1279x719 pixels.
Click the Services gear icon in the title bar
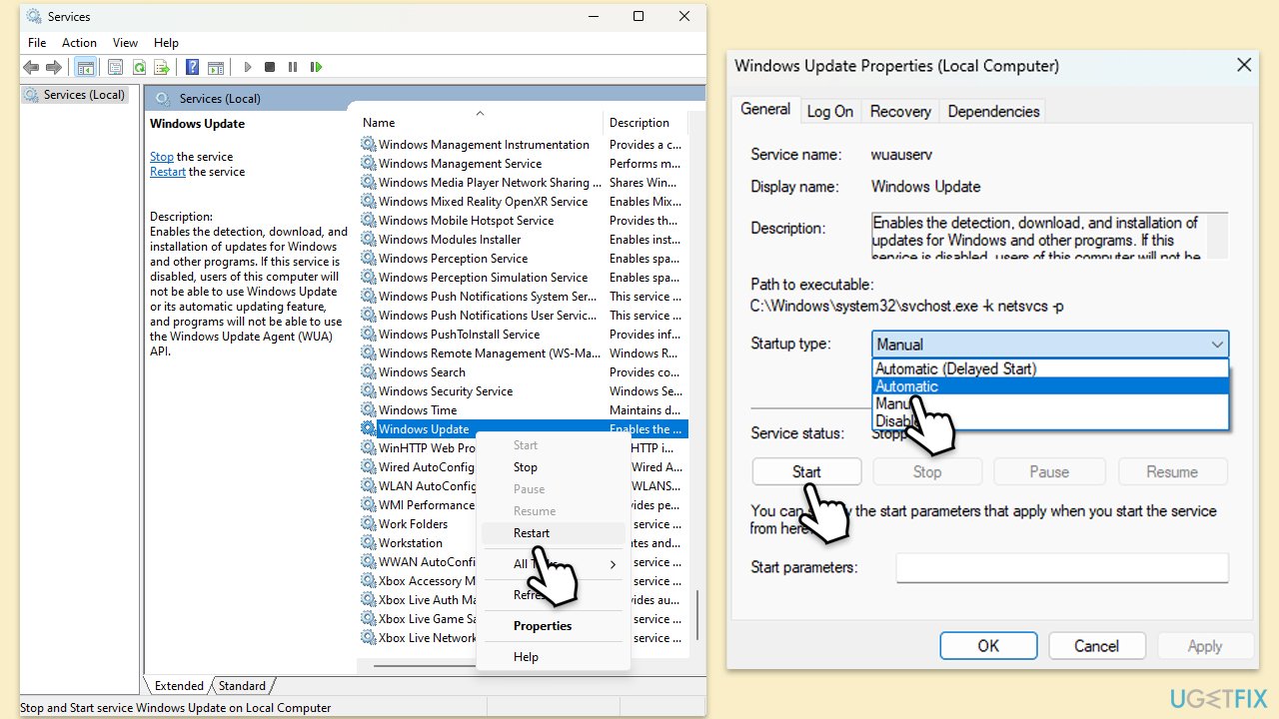click(34, 16)
